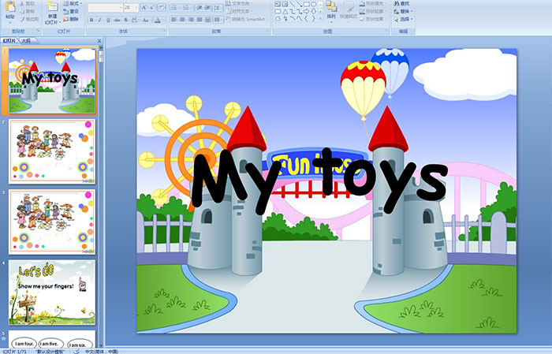Image resolution: width=552 pixels, height=354 pixels.
Task: Toggle Underline formatting
Action: tap(109, 20)
